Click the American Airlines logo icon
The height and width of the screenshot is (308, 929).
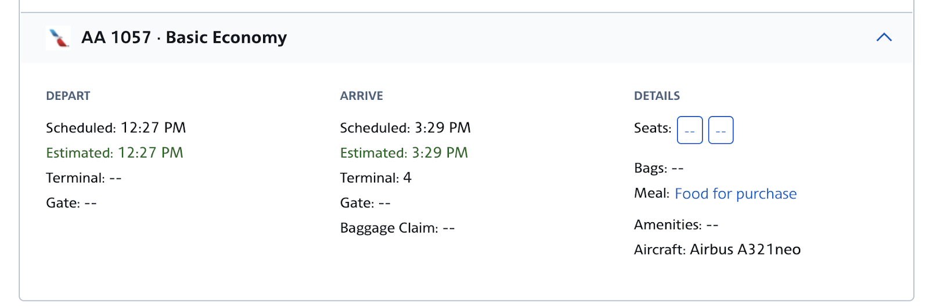[58, 38]
